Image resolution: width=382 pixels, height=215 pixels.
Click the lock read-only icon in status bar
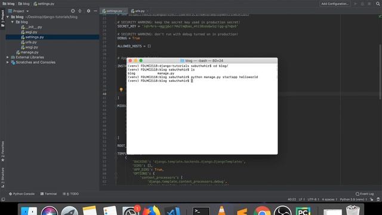coord(371,199)
